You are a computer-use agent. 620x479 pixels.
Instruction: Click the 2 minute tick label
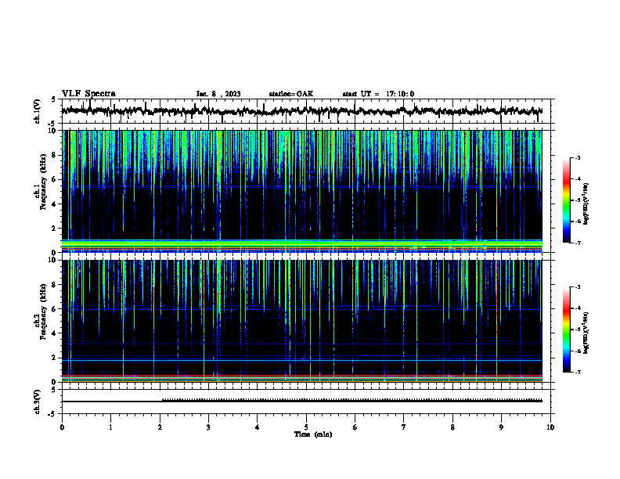pos(160,427)
